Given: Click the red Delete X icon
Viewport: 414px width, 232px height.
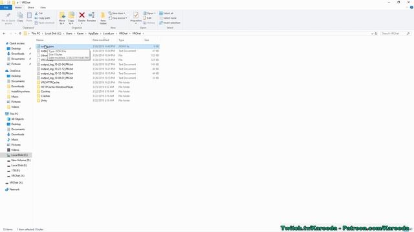Looking at the screenshot, I should (82, 15).
